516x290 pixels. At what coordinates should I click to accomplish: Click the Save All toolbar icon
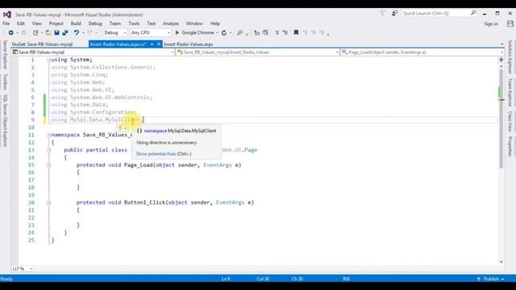[x=65, y=32]
